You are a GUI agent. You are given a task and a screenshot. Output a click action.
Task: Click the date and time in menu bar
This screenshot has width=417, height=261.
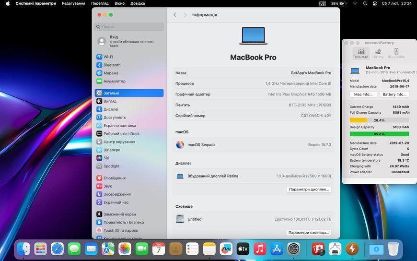point(396,3)
